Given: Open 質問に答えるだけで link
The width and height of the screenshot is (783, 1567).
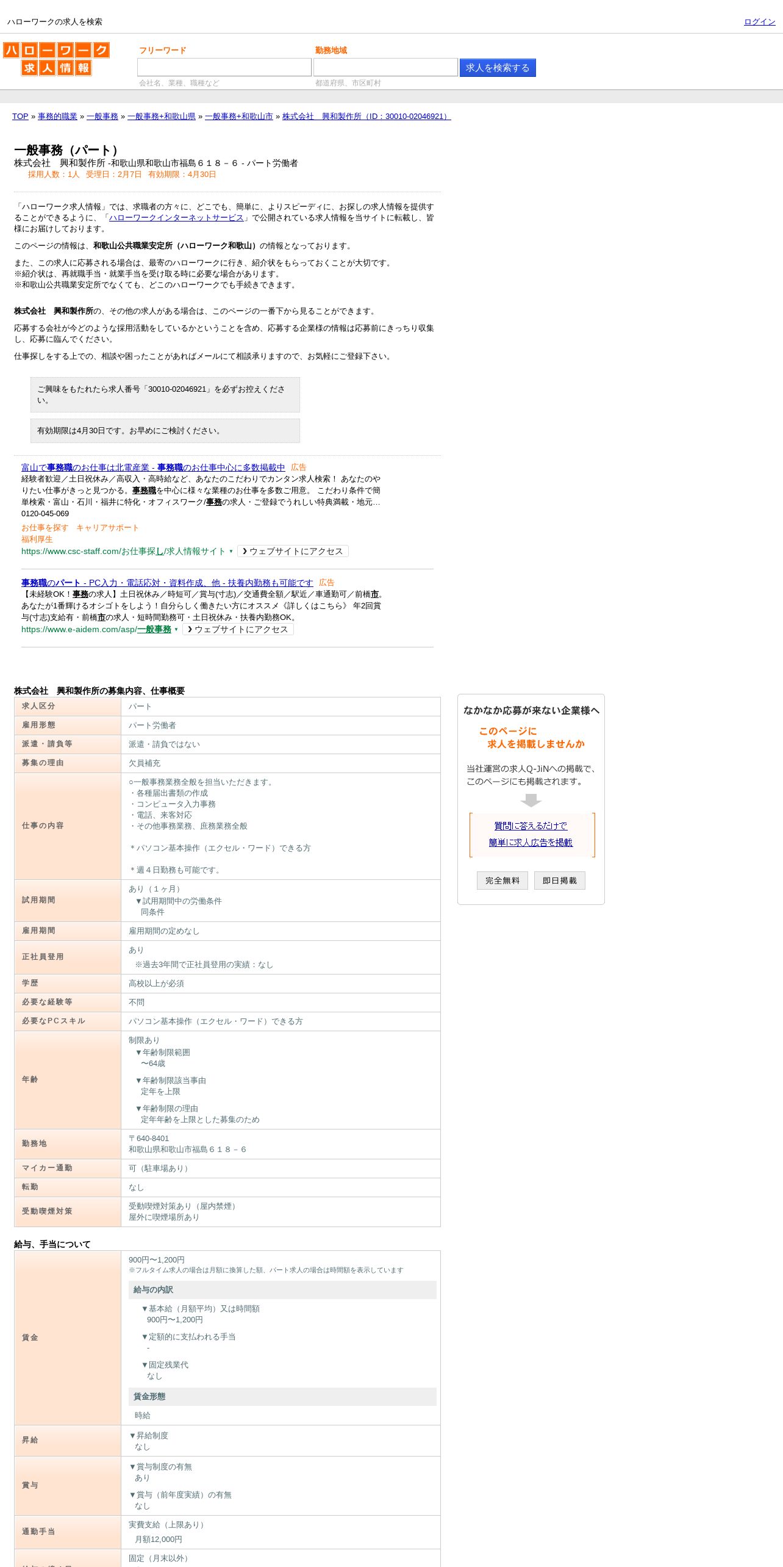Looking at the screenshot, I should click(531, 826).
